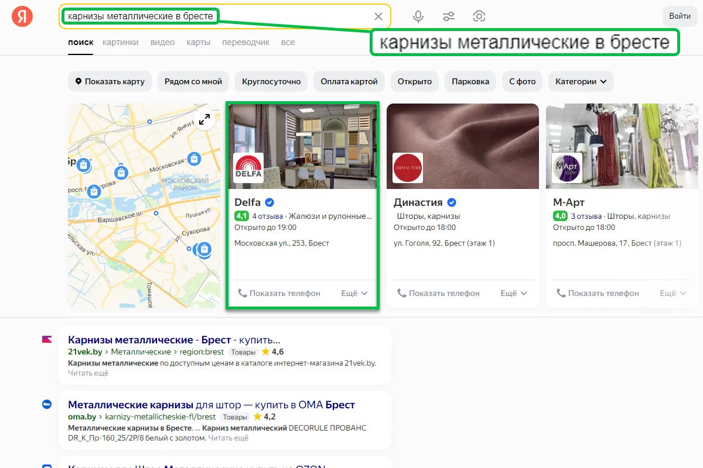Screen dimensions: 703x468
Task: Click into the search query field
Action: pyautogui.click(x=281, y=16)
